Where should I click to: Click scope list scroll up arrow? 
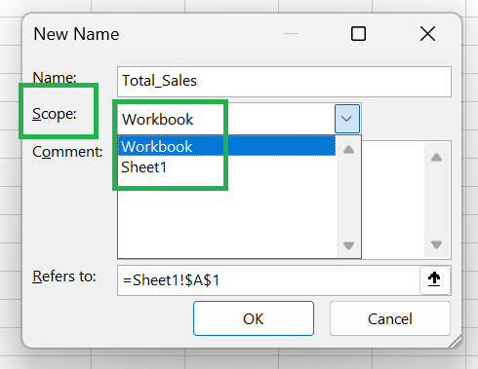point(348,150)
